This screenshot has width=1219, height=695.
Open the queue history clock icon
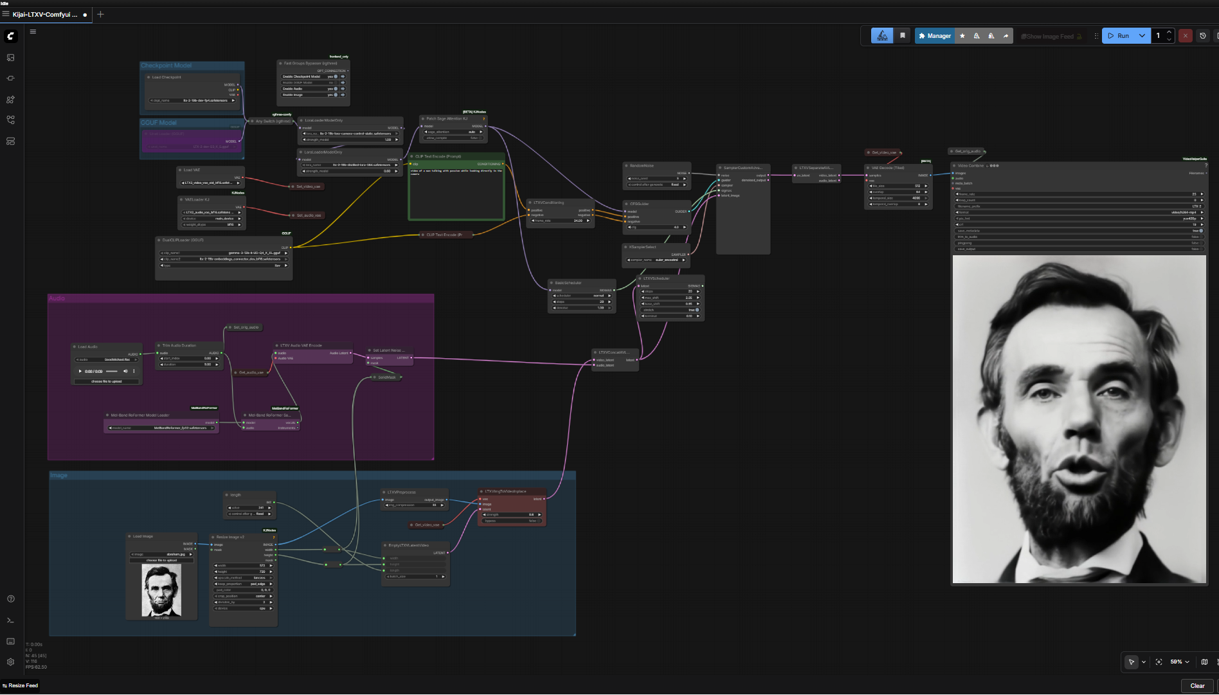coord(1203,36)
